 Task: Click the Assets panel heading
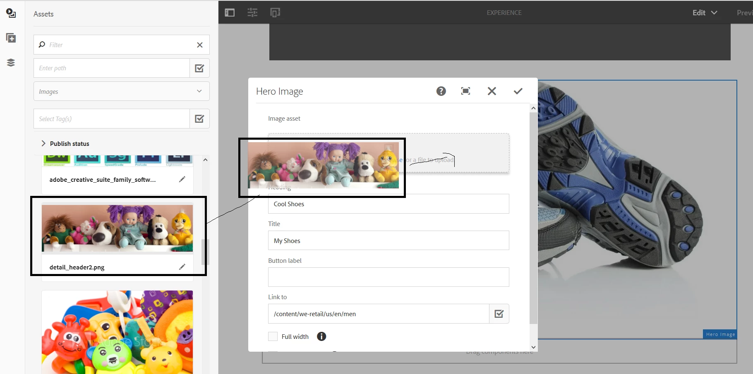(x=43, y=14)
